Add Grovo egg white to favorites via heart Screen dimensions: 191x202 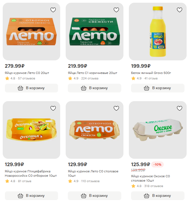click(179, 10)
